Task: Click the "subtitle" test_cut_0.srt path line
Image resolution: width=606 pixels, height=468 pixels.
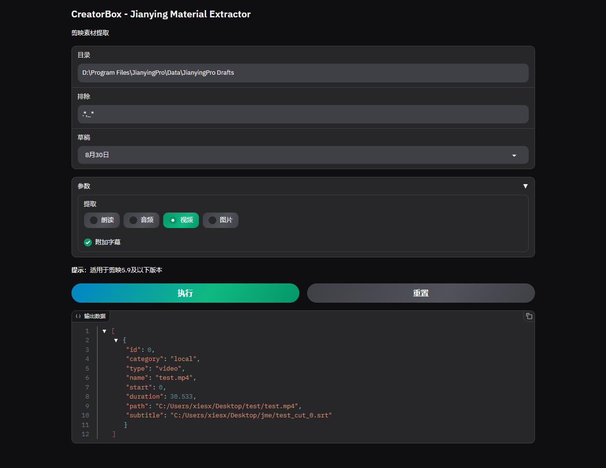Action: click(229, 415)
